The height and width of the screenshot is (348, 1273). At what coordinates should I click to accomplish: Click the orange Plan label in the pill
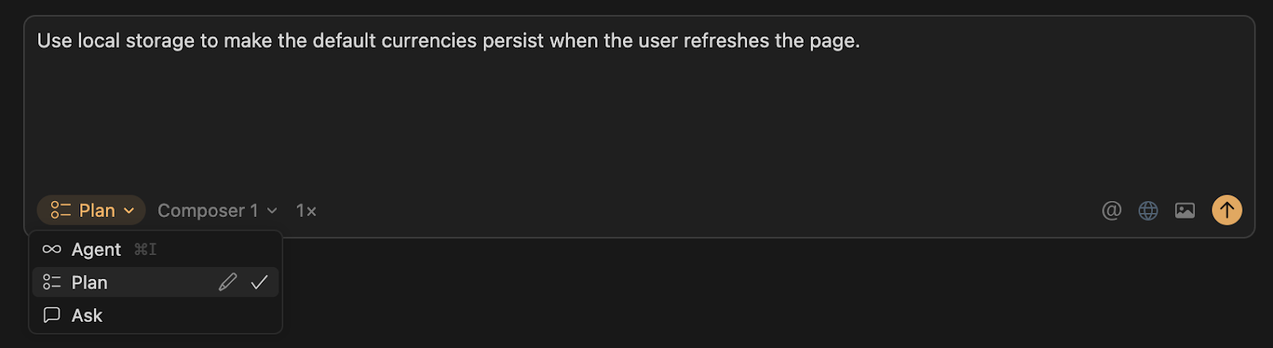[97, 211]
